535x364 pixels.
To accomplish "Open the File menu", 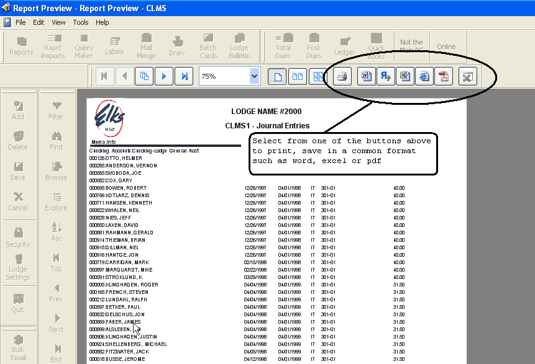I will [x=21, y=22].
